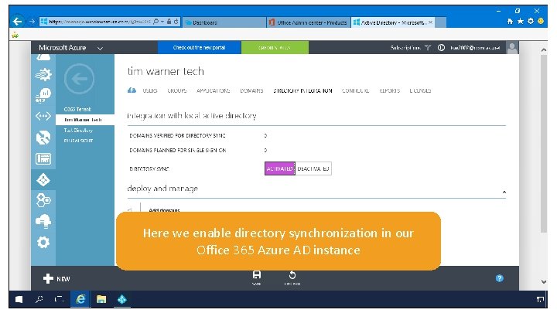Open taskbar Search magnifier

click(x=39, y=300)
